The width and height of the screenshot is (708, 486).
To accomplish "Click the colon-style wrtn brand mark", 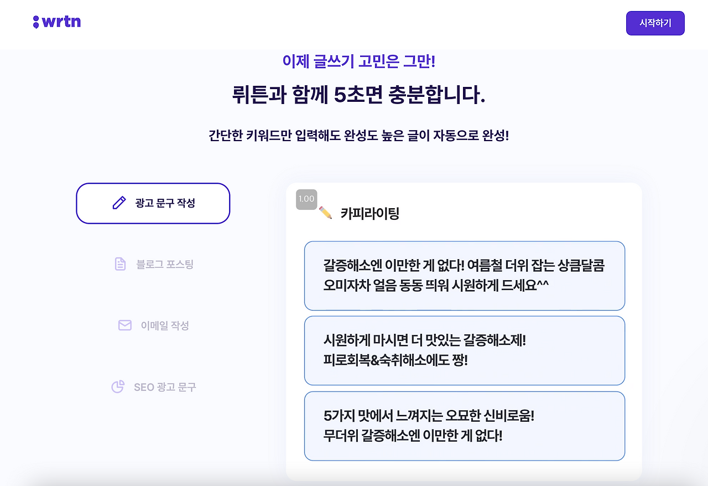I will (x=36, y=21).
